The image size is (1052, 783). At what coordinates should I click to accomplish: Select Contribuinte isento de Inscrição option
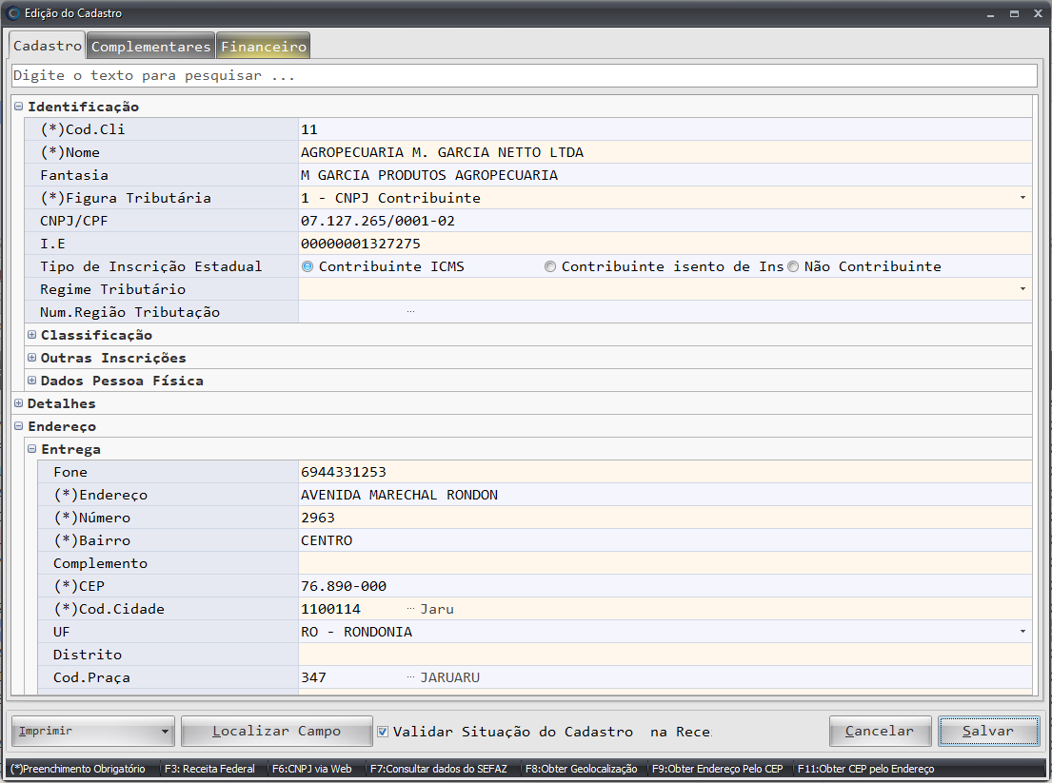coord(550,267)
